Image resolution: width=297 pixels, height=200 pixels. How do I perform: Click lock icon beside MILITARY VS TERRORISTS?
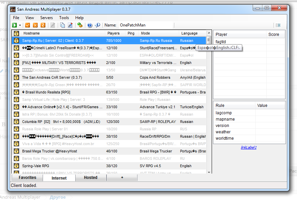(x=16, y=63)
